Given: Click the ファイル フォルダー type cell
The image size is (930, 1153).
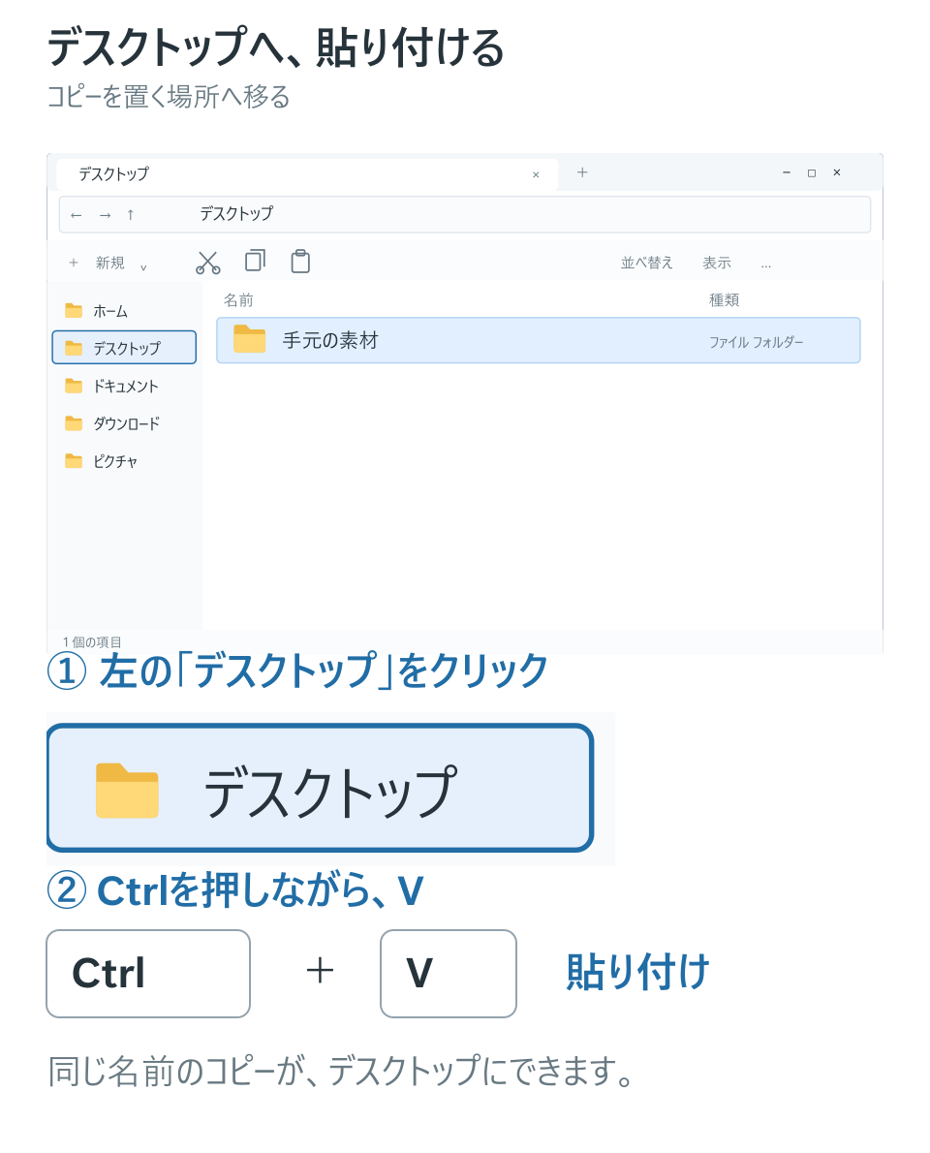Looking at the screenshot, I should tap(756, 342).
